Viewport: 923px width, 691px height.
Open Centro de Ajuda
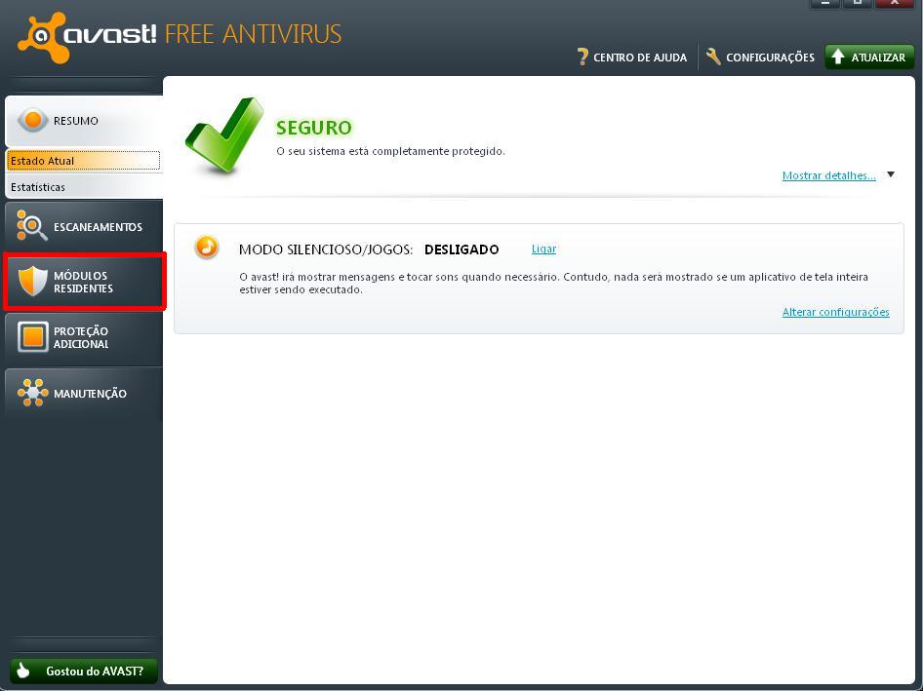coord(631,58)
